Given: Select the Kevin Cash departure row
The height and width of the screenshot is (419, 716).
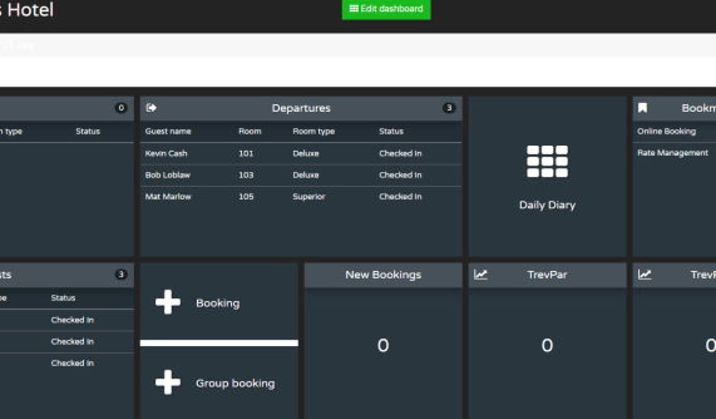Looking at the screenshot, I should pyautogui.click(x=301, y=153).
